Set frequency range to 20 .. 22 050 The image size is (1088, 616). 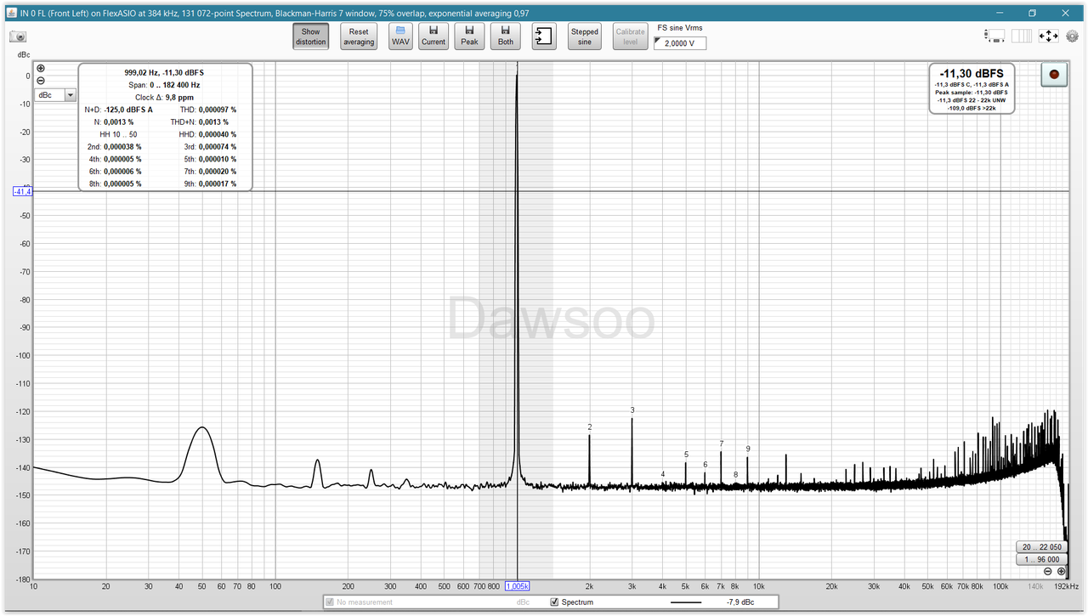[1040, 547]
